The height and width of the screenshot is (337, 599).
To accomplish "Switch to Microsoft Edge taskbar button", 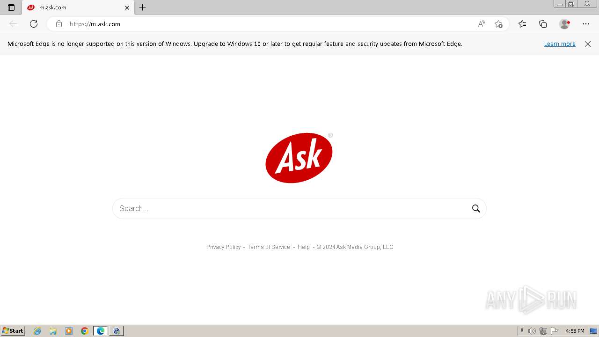I will pos(101,331).
